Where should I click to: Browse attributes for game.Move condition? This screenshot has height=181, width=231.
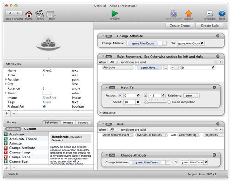(x=165, y=68)
